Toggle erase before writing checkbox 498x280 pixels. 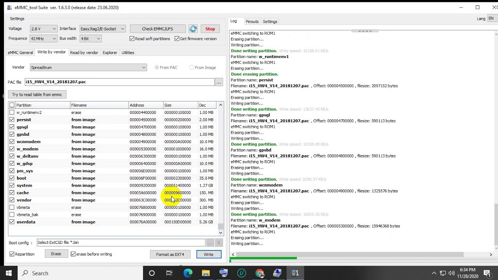tap(73, 254)
